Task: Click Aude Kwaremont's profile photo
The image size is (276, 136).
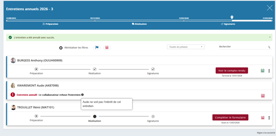Action: pos(13,86)
